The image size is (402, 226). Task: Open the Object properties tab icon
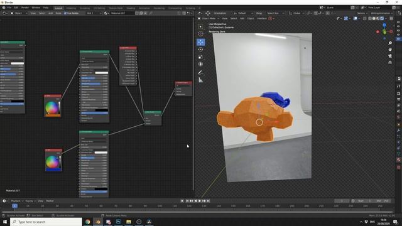[x=399, y=124]
